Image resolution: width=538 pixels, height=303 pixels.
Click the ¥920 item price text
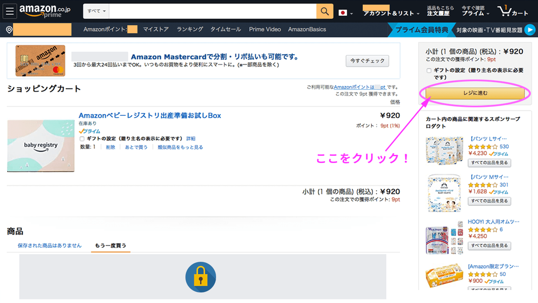[390, 115]
